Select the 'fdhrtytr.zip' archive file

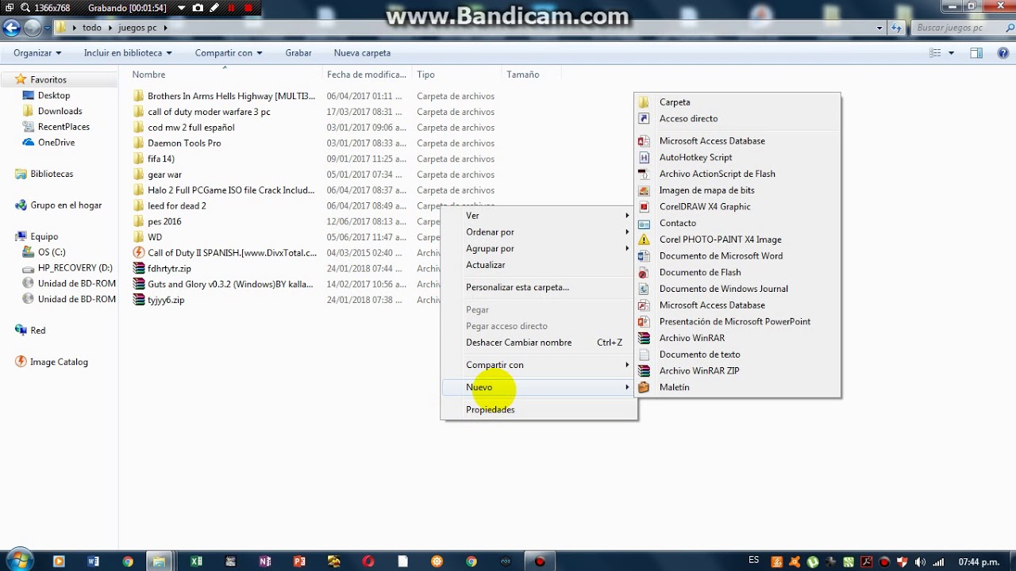click(x=169, y=269)
